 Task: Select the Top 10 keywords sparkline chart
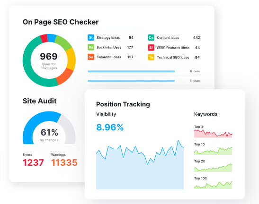(x=213, y=151)
